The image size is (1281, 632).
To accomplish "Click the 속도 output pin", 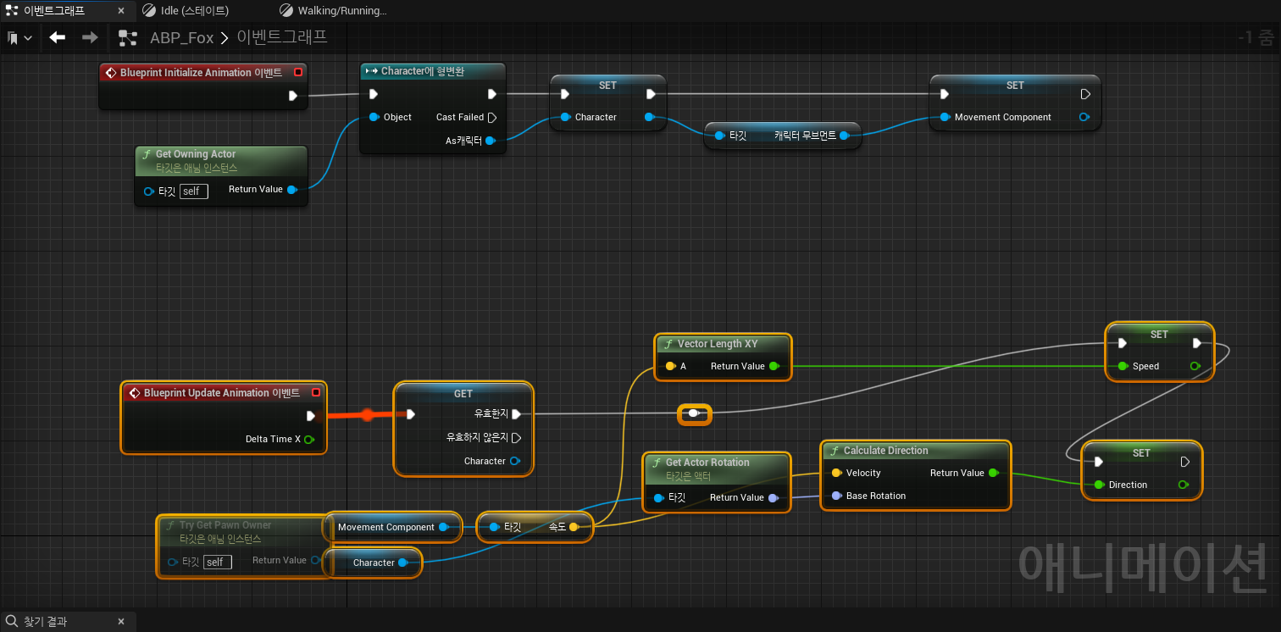I will pos(574,527).
